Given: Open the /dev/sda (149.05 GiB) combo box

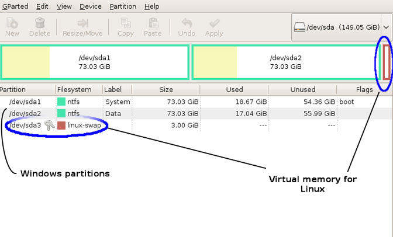Looking at the screenshot, I should point(342,27).
